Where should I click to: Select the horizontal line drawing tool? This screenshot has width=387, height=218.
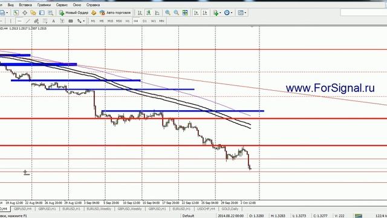tap(19, 21)
